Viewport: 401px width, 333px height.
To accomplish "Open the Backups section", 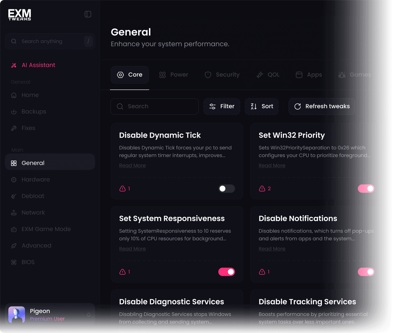I will 34,111.
